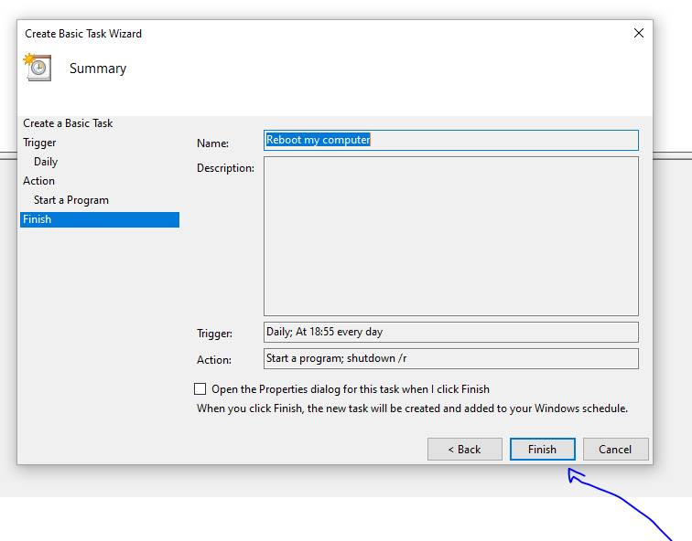Enable Open the Properties dialog checkbox
692x541 pixels.
tap(200, 389)
